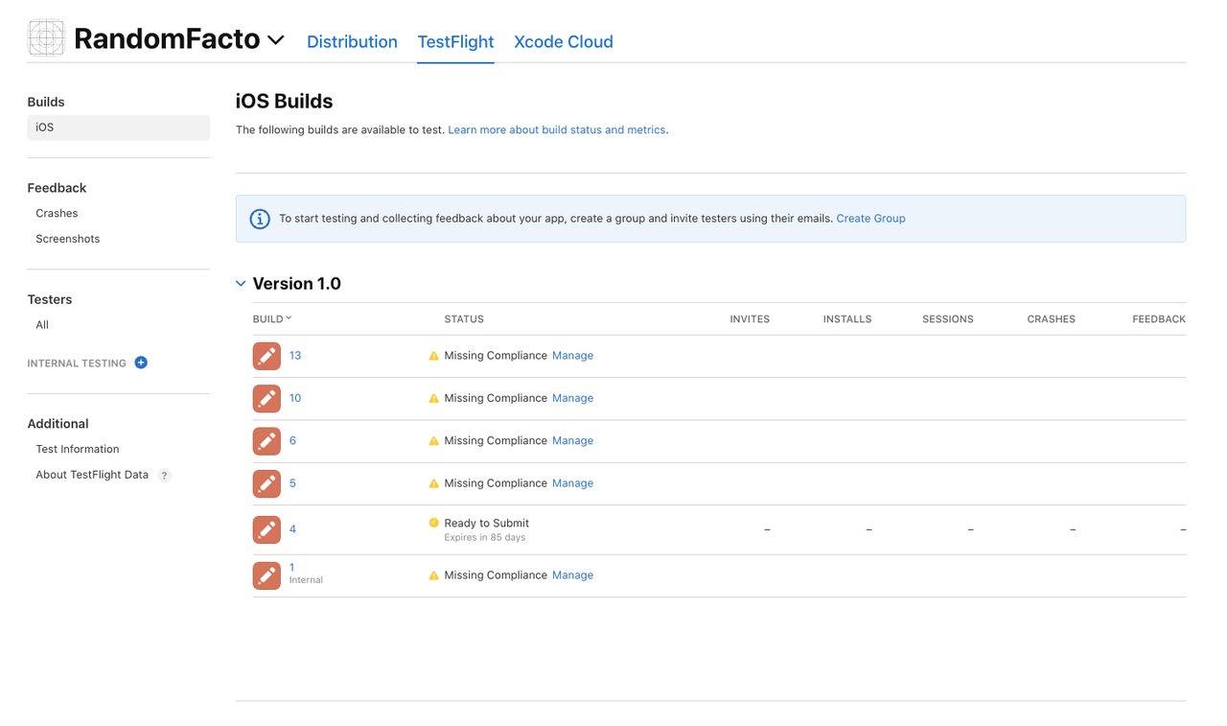Click the Expires in 85 days text
1227x726 pixels.
click(484, 538)
